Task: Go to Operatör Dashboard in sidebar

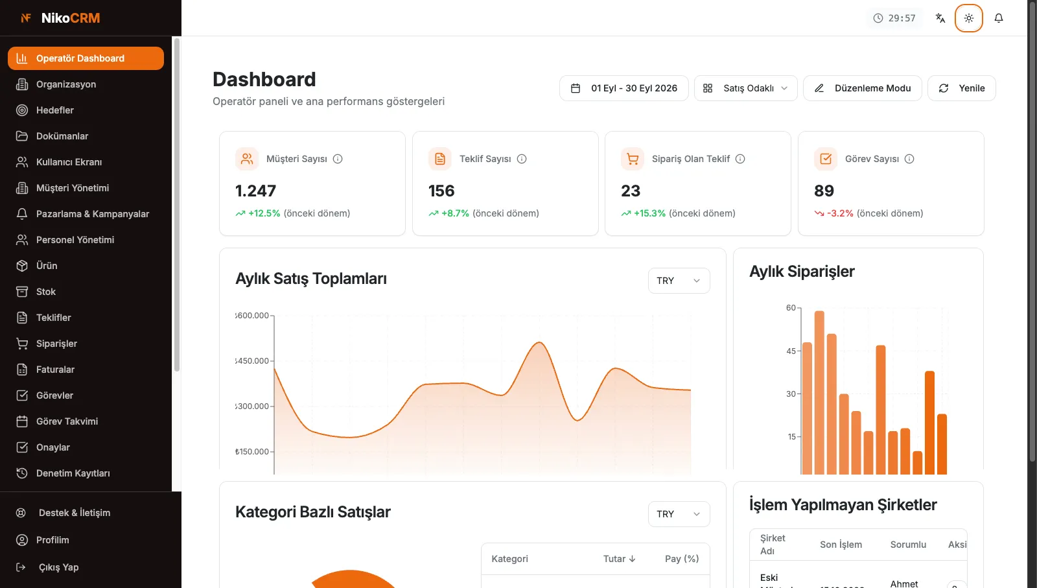Action: coord(86,58)
